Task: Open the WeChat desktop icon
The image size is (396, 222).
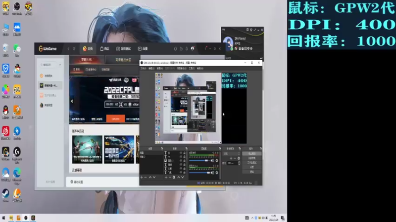Action: pos(17,50)
